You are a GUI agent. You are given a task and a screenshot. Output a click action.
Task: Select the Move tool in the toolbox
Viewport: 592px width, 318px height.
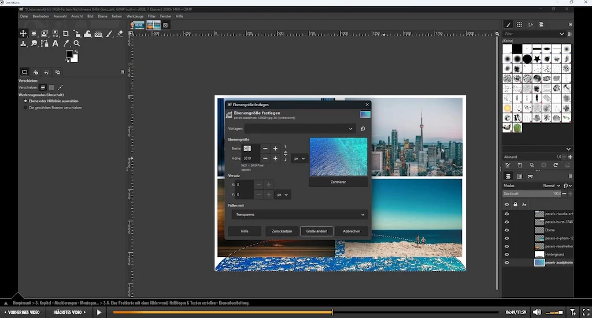(23, 33)
